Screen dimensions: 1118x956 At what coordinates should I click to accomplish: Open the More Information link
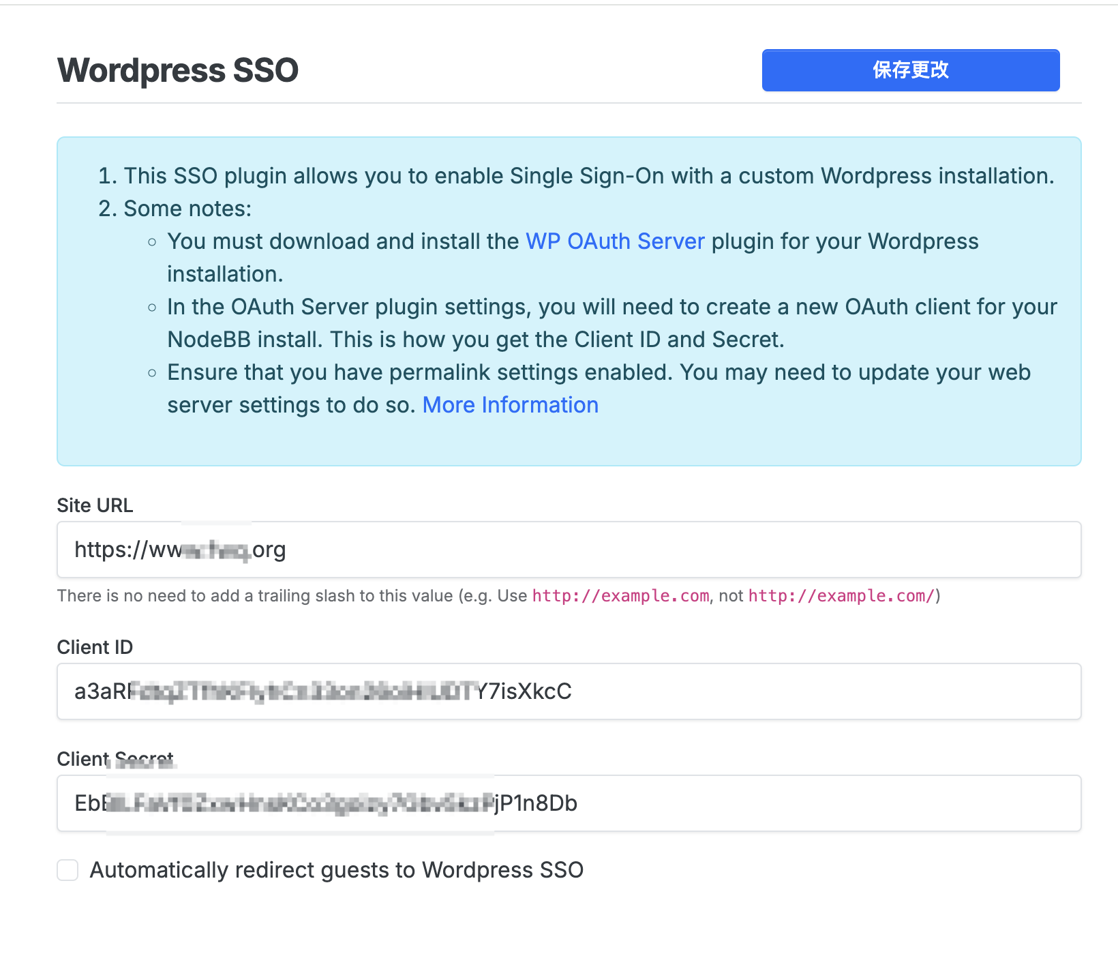pos(510,405)
